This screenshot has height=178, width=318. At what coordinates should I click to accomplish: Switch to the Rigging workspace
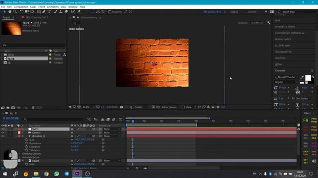coord(234,12)
